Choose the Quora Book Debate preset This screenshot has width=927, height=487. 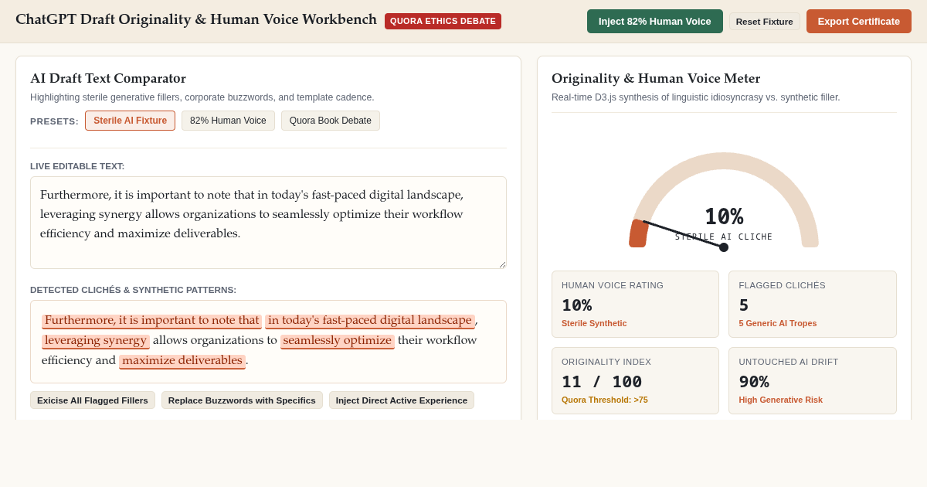(330, 121)
